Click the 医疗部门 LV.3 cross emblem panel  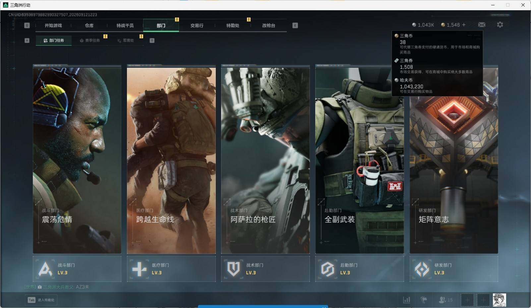171,269
